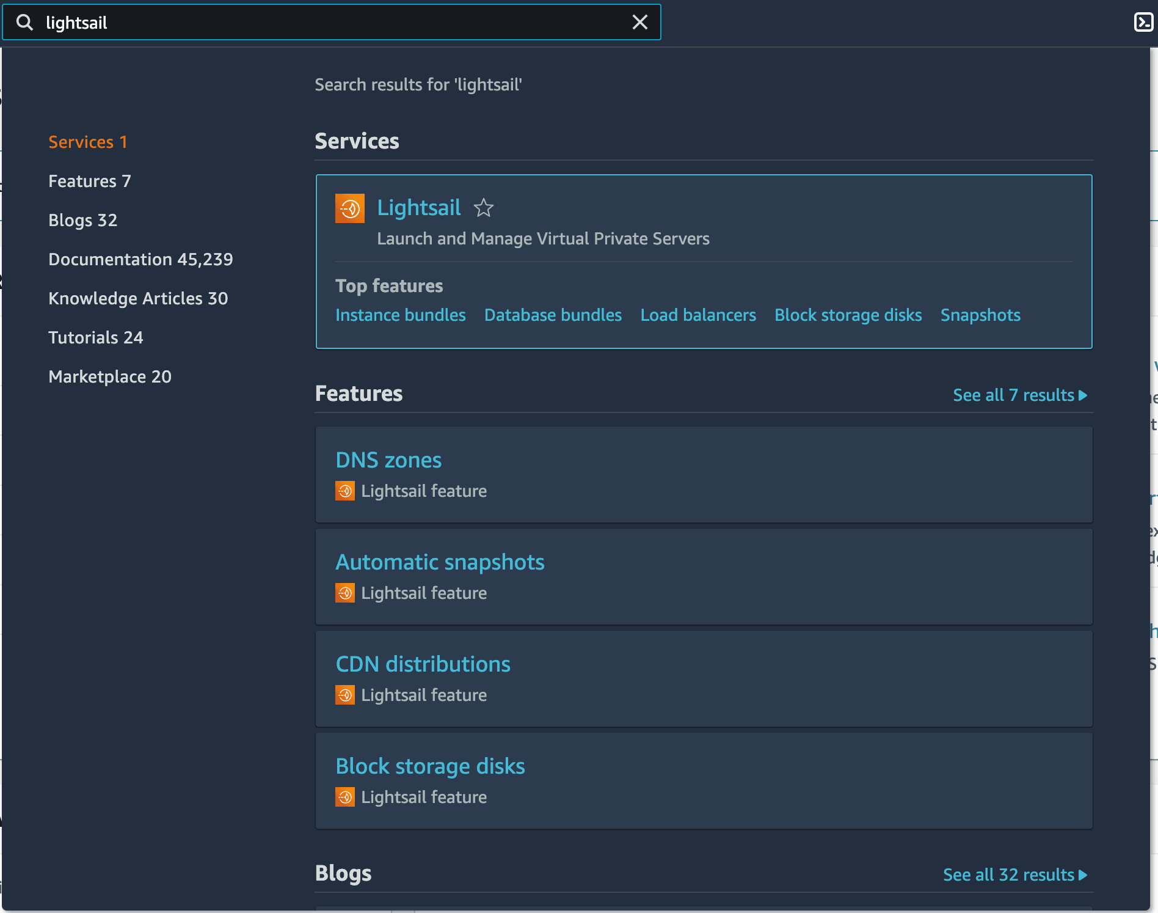
Task: Select the Blogs 32 filter
Action: 83,220
